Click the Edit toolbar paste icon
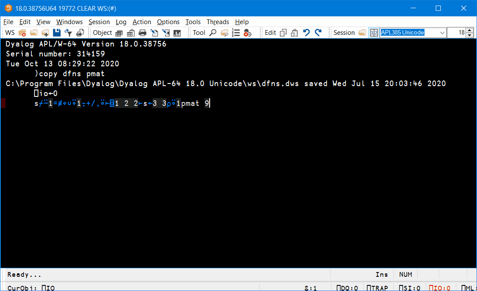Screen dimensions: 477x291 click(x=294, y=33)
